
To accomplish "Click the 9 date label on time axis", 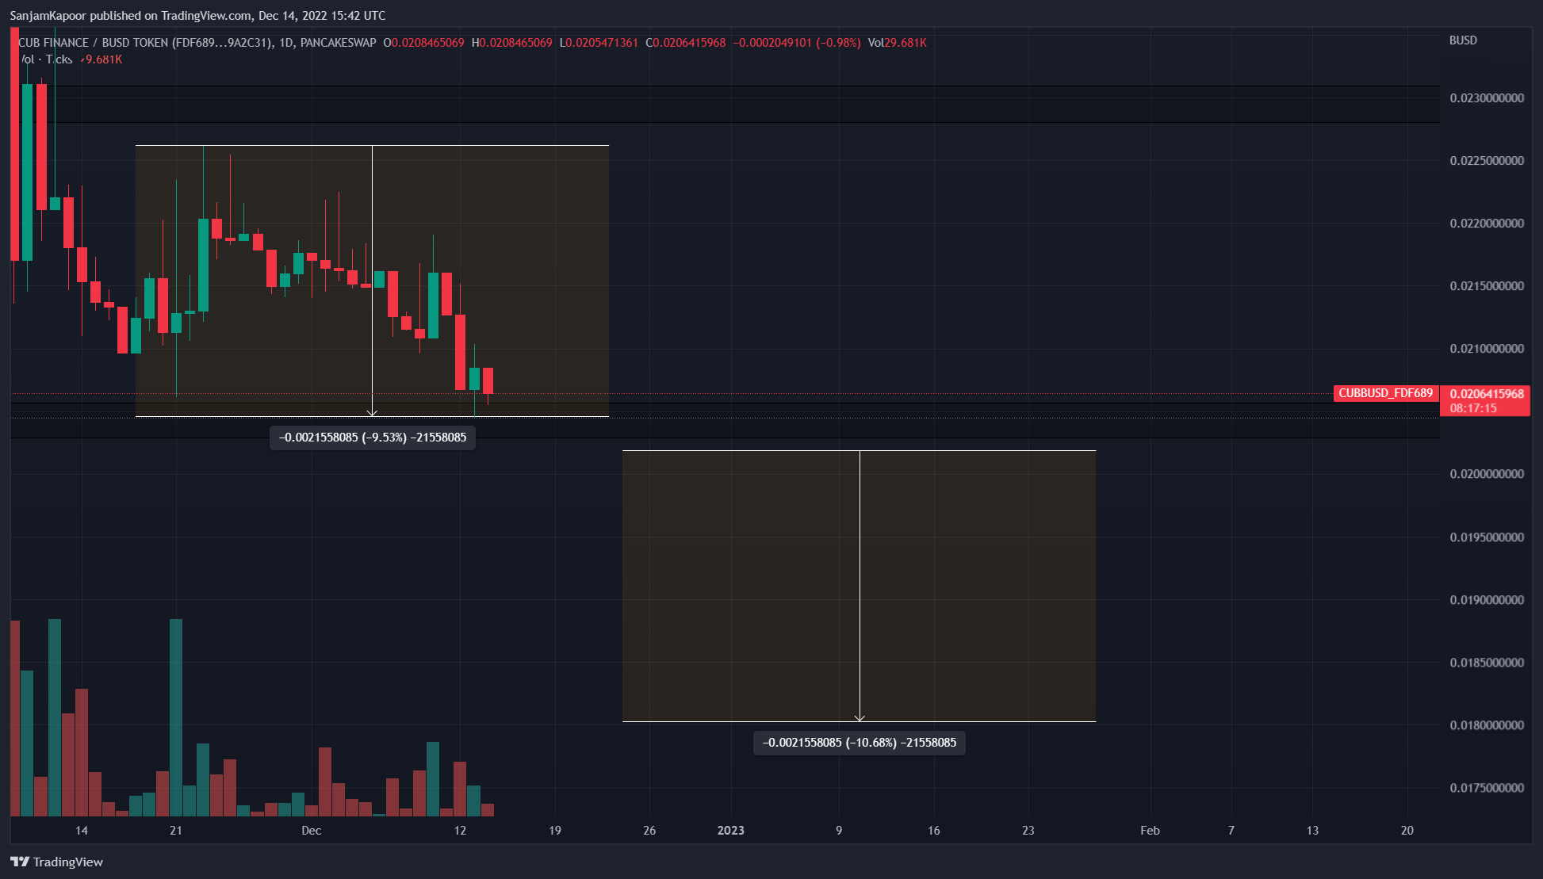I will [x=839, y=831].
